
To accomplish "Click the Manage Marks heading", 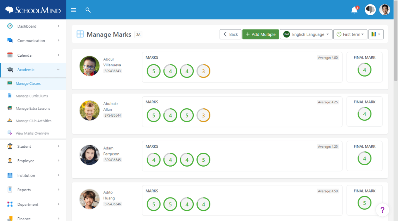I will point(109,34).
